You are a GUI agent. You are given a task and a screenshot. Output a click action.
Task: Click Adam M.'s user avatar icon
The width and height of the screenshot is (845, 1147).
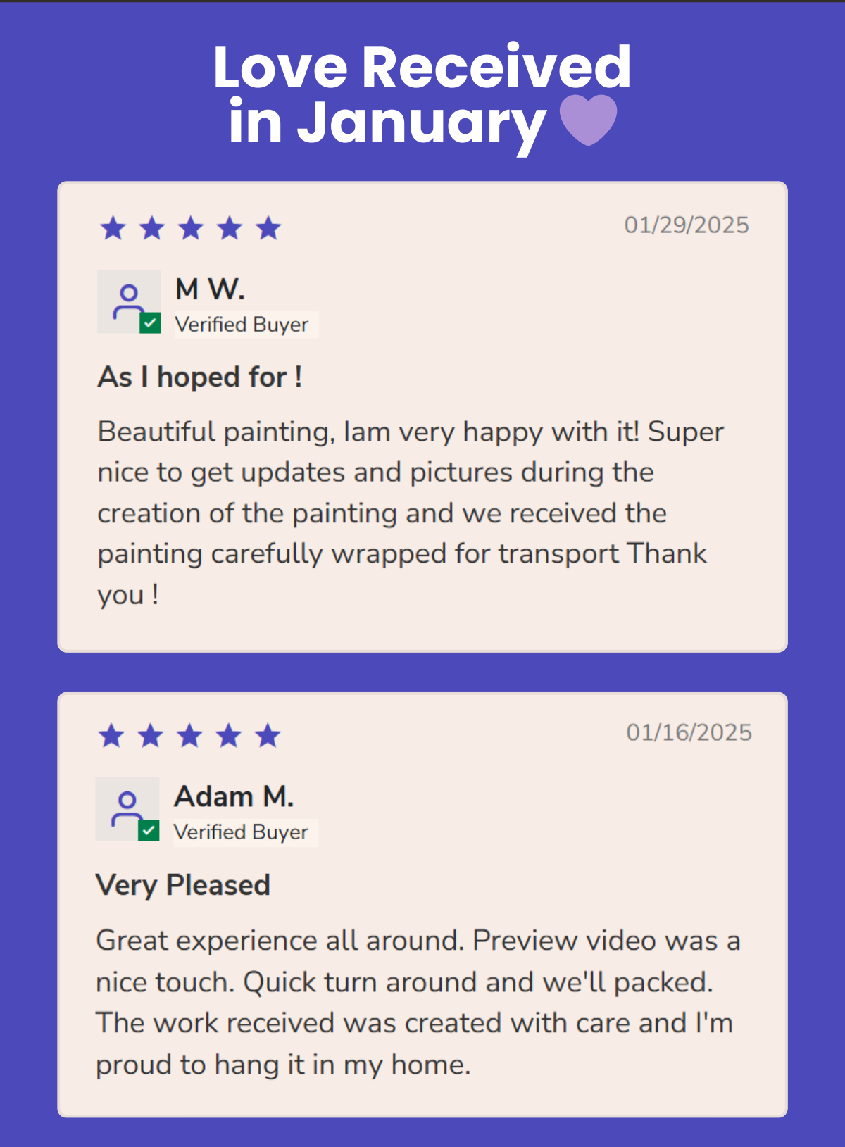click(127, 809)
